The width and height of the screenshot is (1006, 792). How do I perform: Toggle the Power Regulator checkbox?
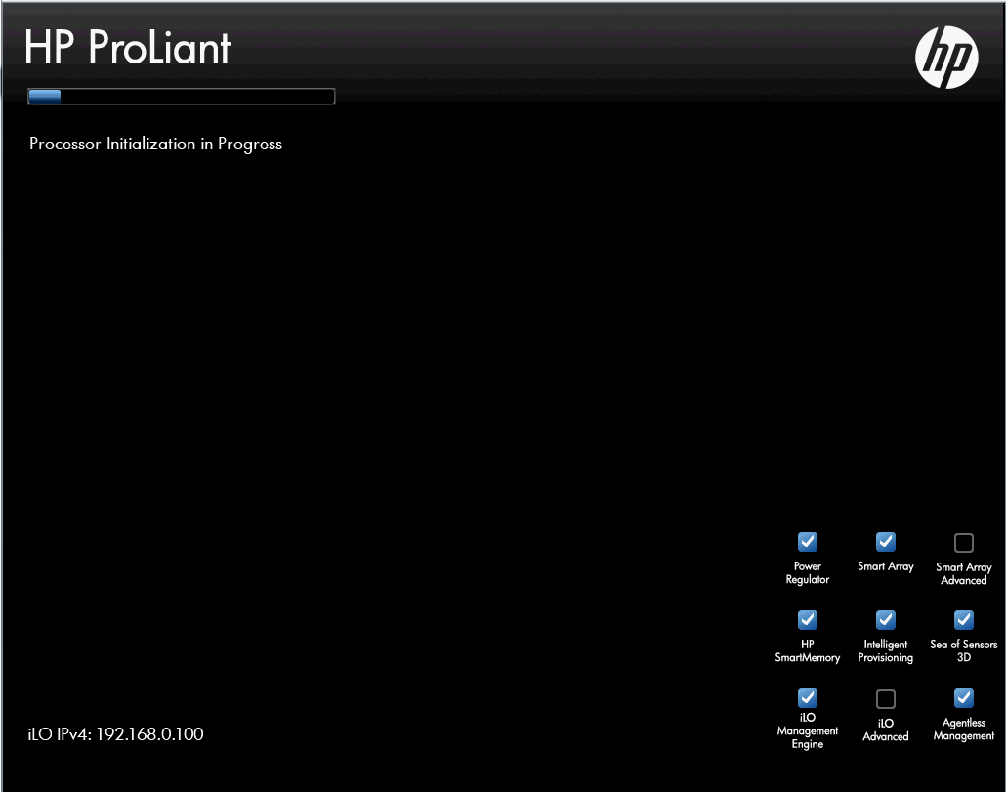[807, 542]
